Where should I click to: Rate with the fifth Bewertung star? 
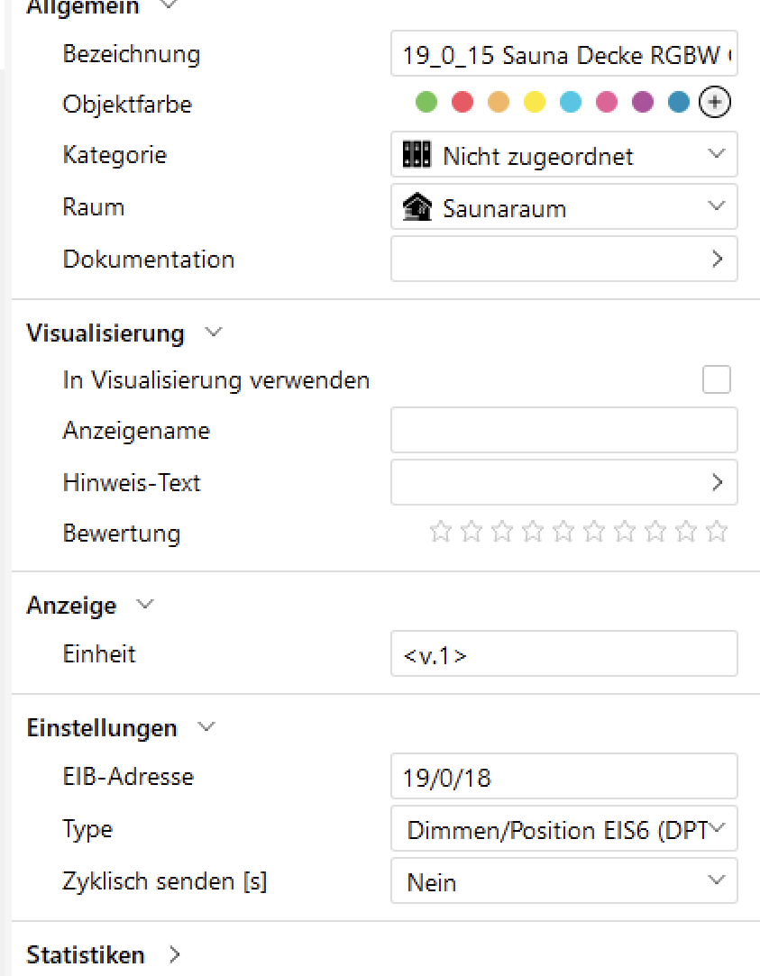[563, 532]
